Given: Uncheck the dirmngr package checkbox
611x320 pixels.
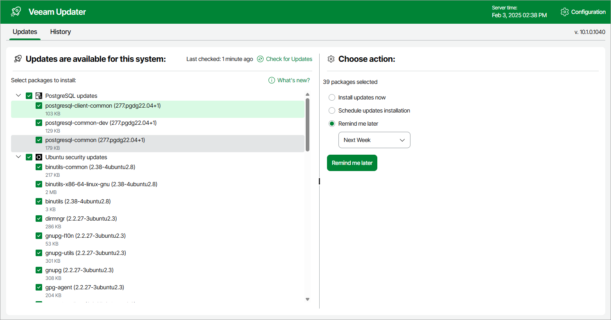Looking at the screenshot, I should click(39, 219).
